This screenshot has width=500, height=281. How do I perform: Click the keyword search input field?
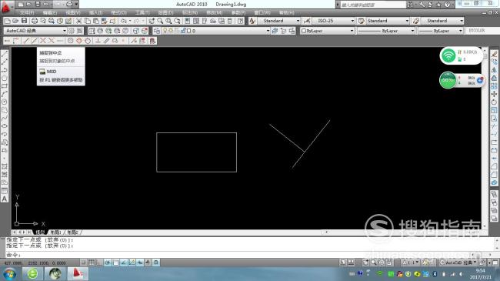pyautogui.click(x=373, y=5)
